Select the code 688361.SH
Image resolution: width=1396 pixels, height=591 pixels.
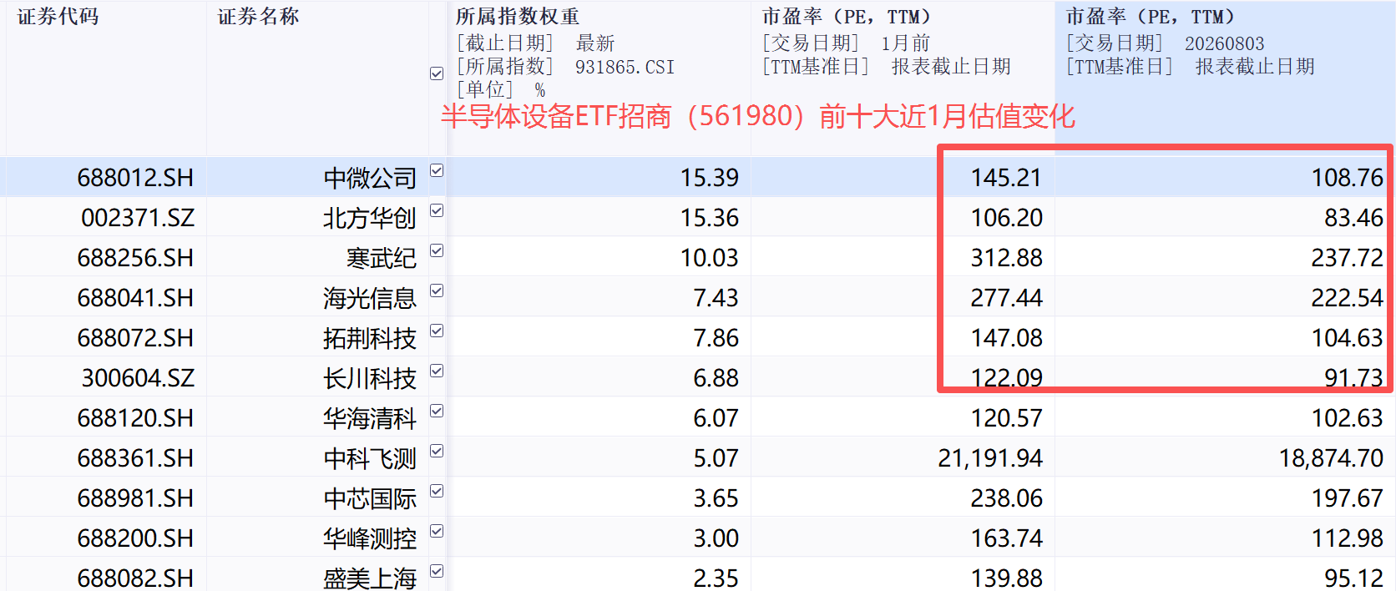(135, 458)
